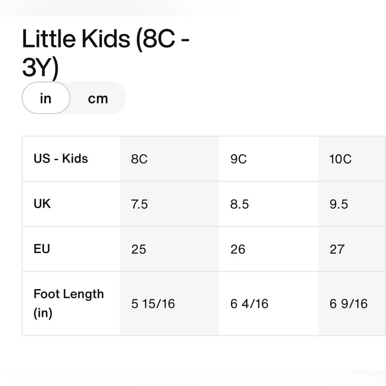386x386 pixels.
Task: Select the US - Kids row header
Action: [71, 159]
